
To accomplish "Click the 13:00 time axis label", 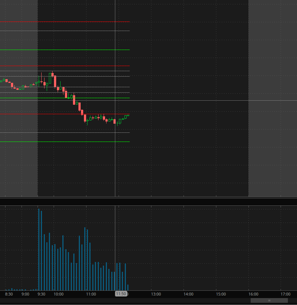I will pyautogui.click(x=156, y=294).
